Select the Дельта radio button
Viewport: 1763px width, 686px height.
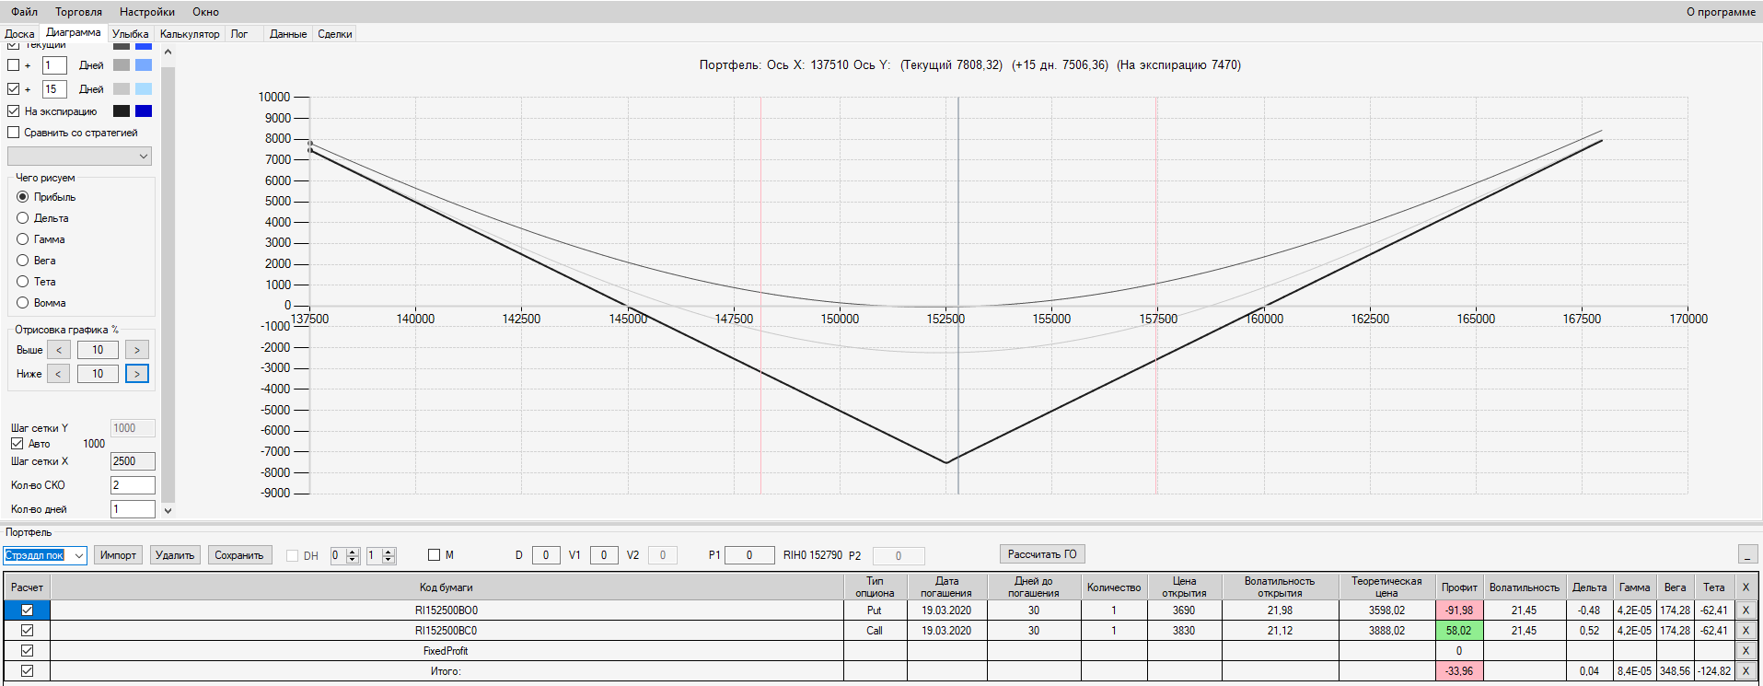coord(23,218)
